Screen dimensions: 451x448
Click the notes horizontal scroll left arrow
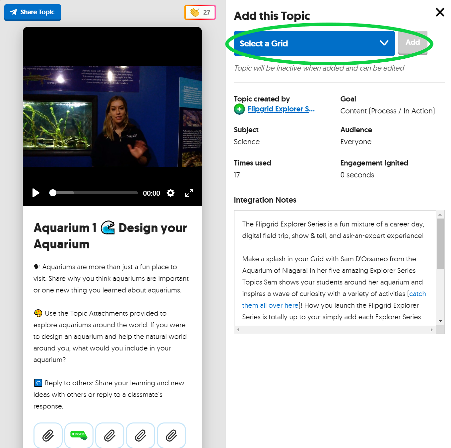pyautogui.click(x=238, y=330)
